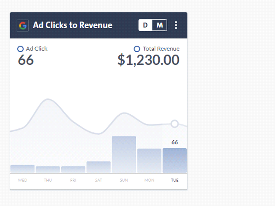Click the Total Revenue label
Image resolution: width=275 pixels, height=206 pixels.
(x=161, y=49)
